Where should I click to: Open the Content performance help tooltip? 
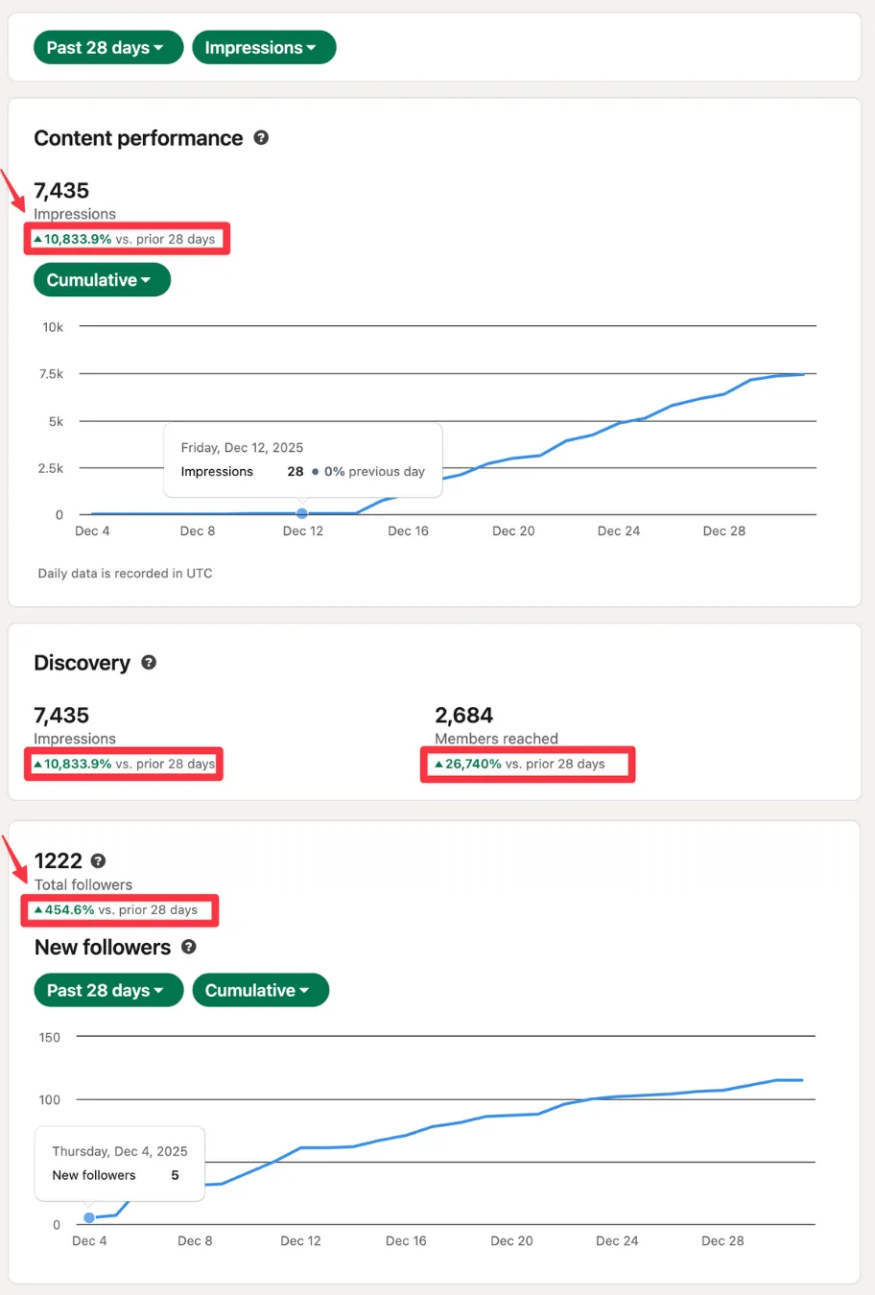tap(261, 138)
